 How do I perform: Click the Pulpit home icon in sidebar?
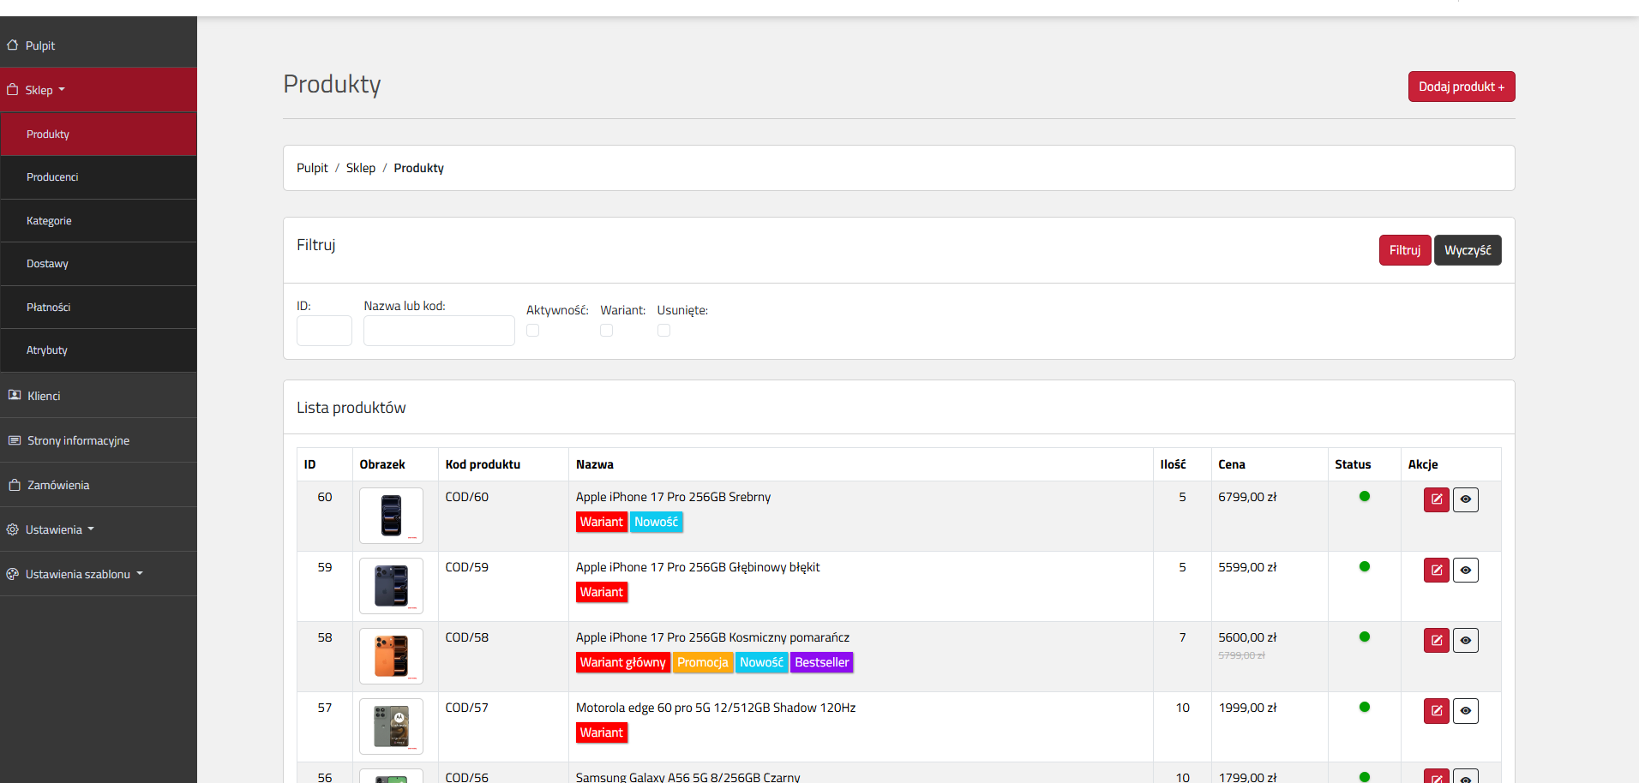pos(13,45)
